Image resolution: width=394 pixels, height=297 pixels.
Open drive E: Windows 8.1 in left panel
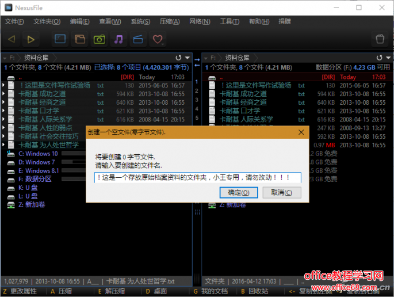[39, 171]
